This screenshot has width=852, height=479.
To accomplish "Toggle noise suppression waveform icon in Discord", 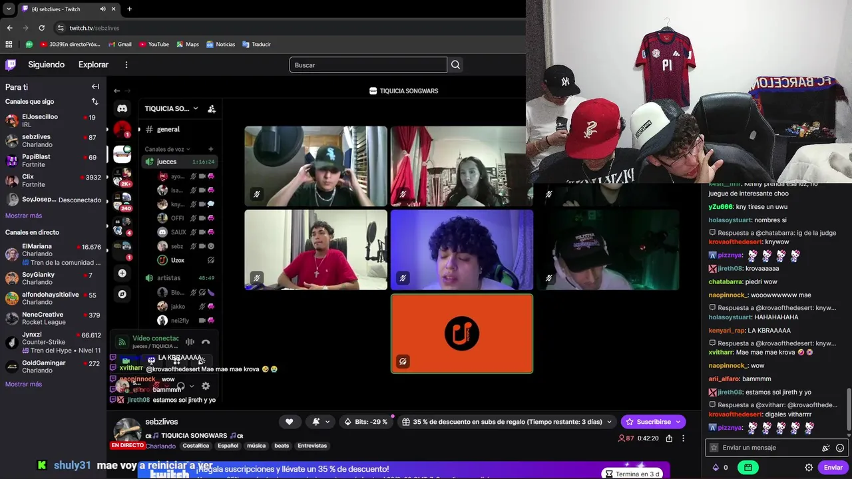I will tap(190, 342).
